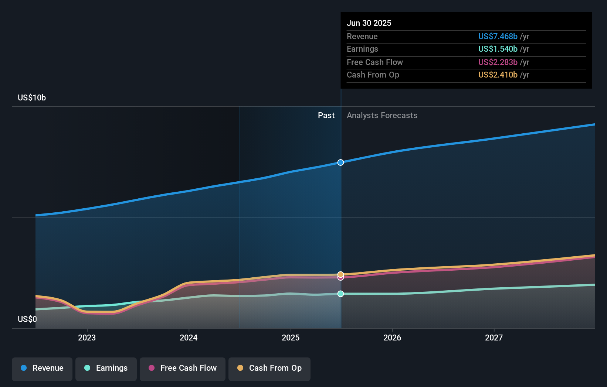
Task: Click the Free Cash Flow legend button
Action: [183, 368]
